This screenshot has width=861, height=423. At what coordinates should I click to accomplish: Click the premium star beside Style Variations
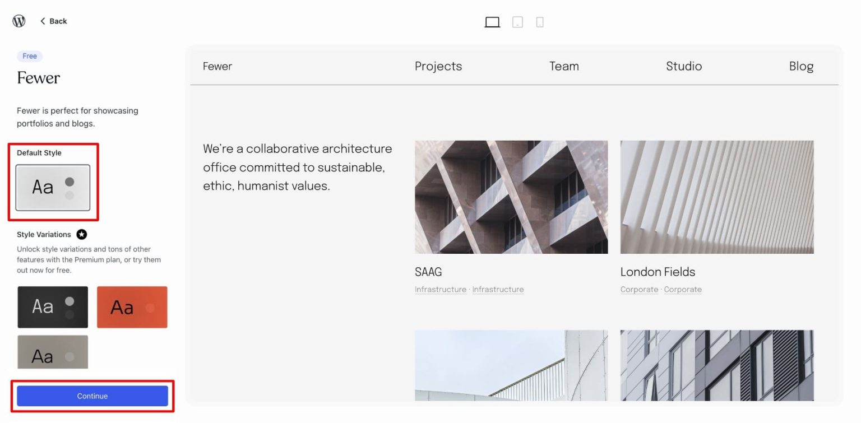point(82,234)
